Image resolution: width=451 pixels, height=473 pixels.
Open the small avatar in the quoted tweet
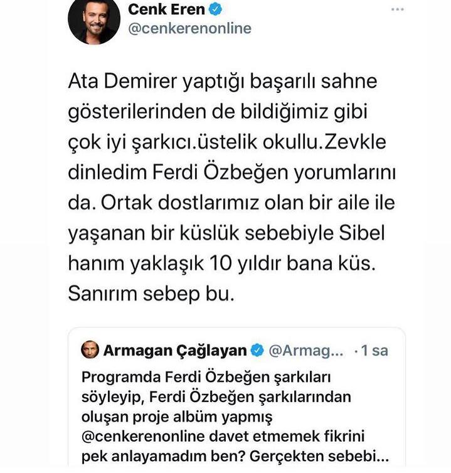coord(90,351)
